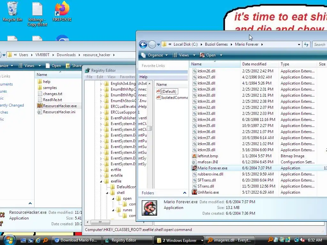Click the Windows Start orb
The height and width of the screenshot is (245, 327).
(x=10, y=240)
